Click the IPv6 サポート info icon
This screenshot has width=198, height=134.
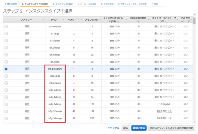coord(189,21)
